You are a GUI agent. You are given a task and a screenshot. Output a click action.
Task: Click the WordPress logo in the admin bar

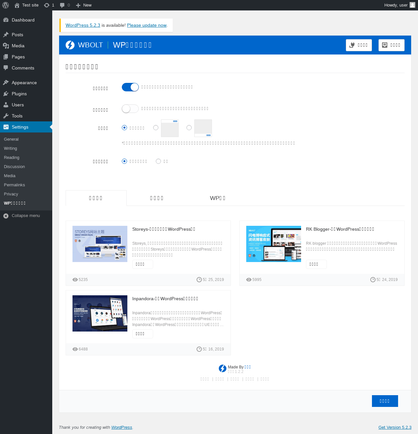tap(6, 5)
